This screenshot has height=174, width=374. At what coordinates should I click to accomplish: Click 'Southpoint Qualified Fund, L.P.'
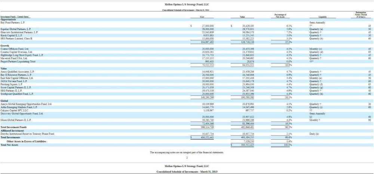17,94
